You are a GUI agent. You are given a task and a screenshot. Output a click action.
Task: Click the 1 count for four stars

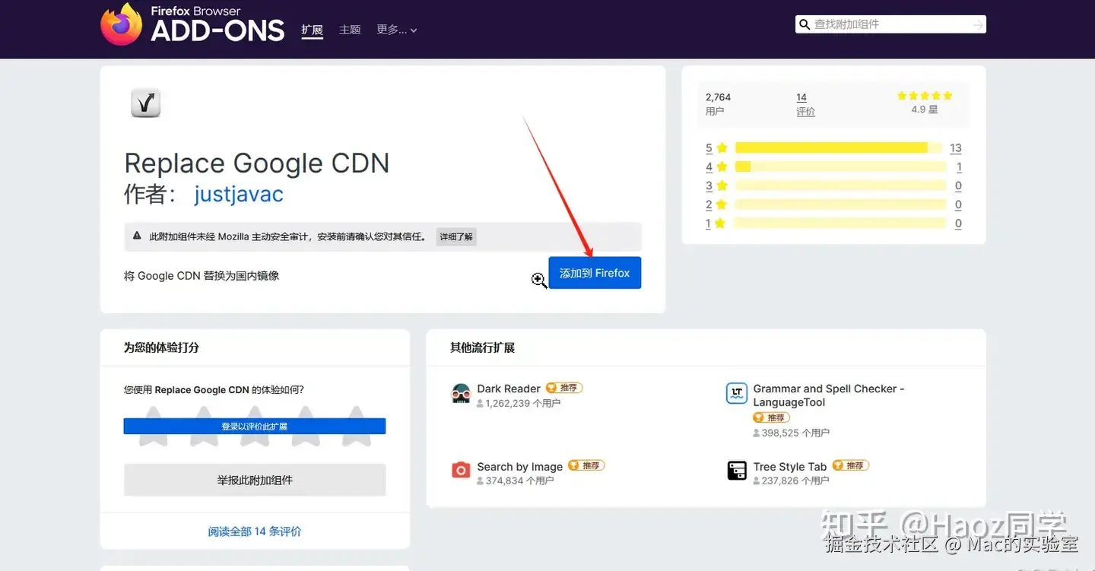[x=959, y=167]
